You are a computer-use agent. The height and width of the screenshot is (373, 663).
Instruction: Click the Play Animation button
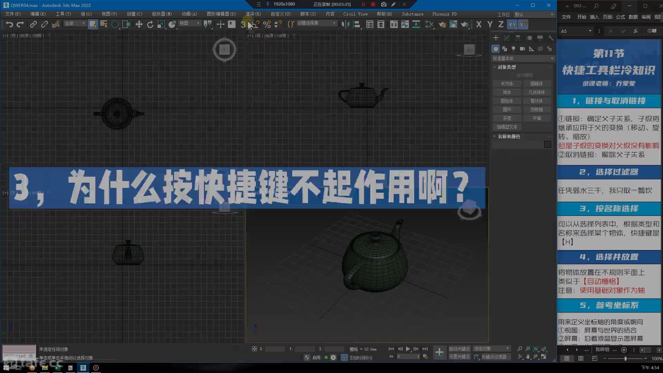click(x=408, y=349)
